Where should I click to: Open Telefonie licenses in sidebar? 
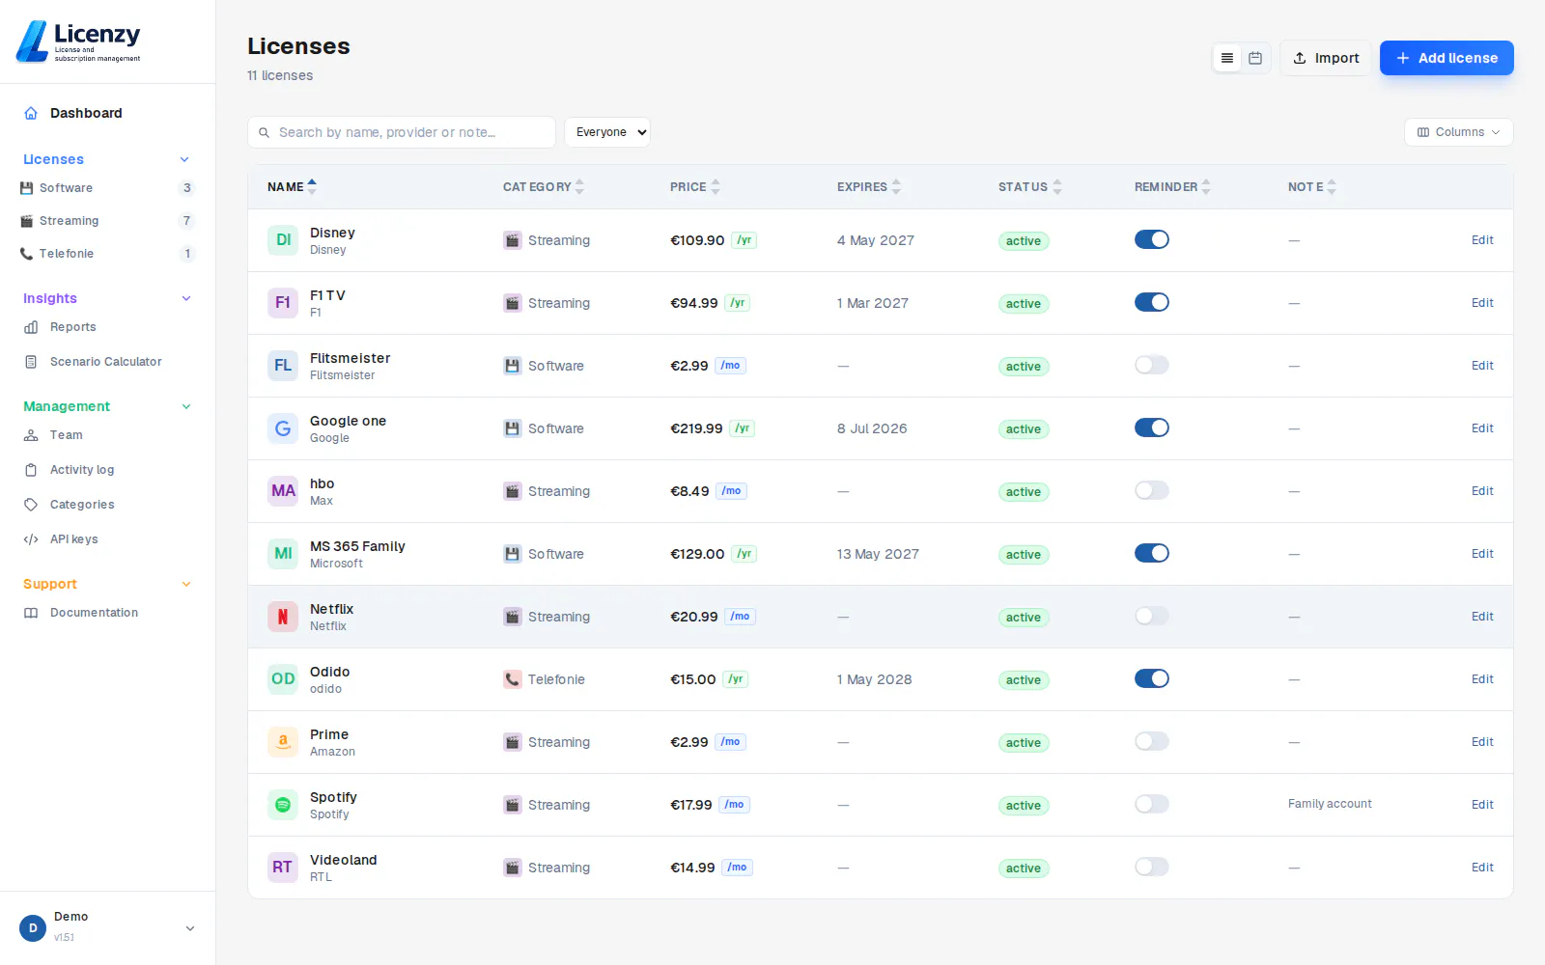(x=107, y=254)
